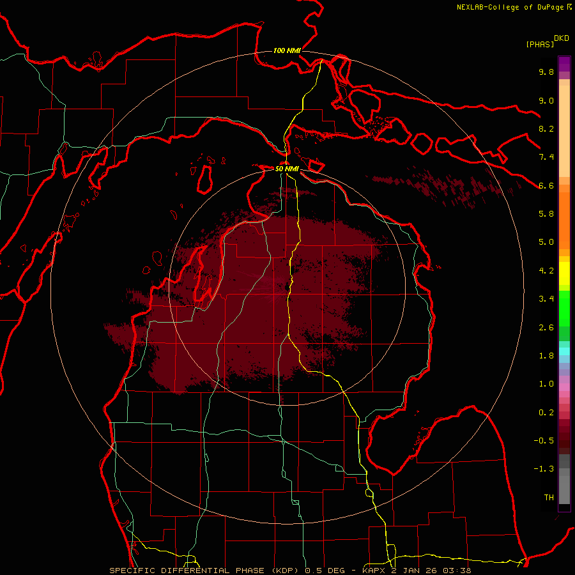Click the 5.8 scale value
The height and width of the screenshot is (575, 575).
[x=546, y=214]
